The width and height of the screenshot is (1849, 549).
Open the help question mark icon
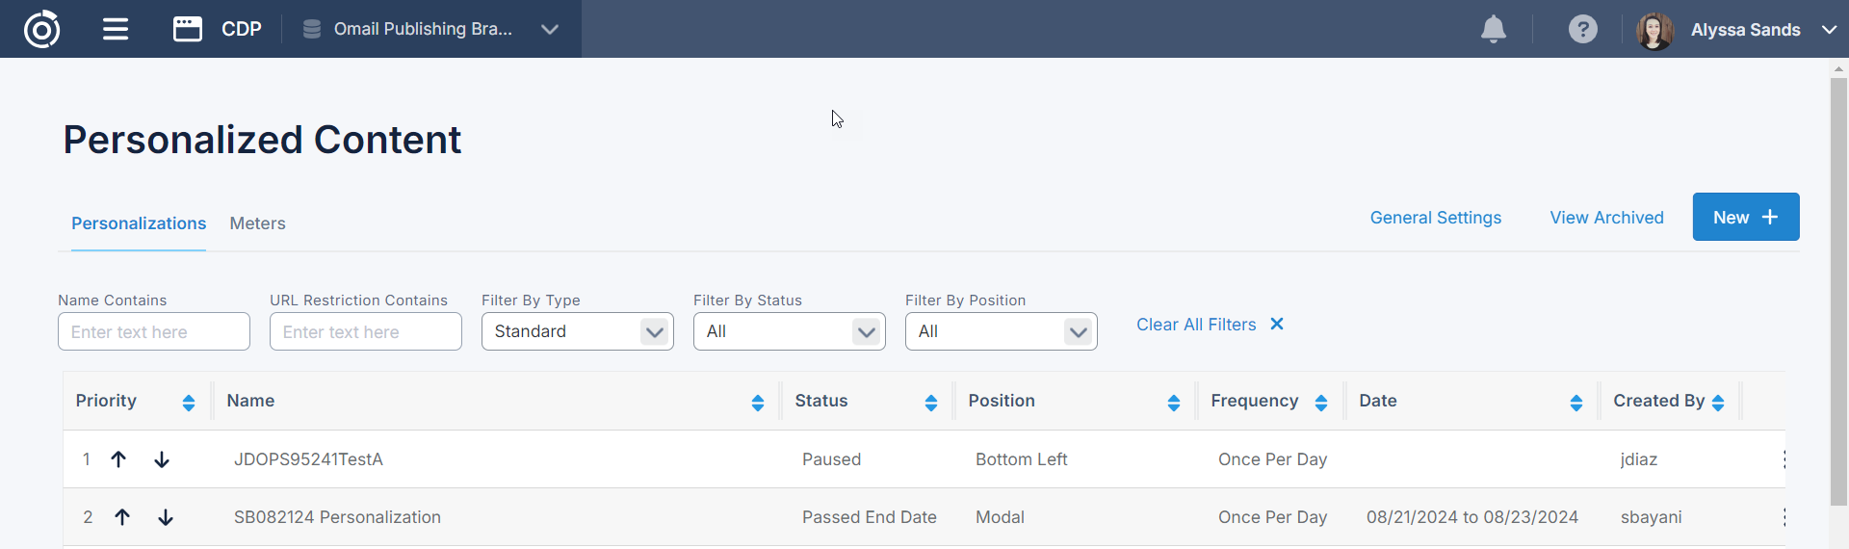tap(1582, 29)
